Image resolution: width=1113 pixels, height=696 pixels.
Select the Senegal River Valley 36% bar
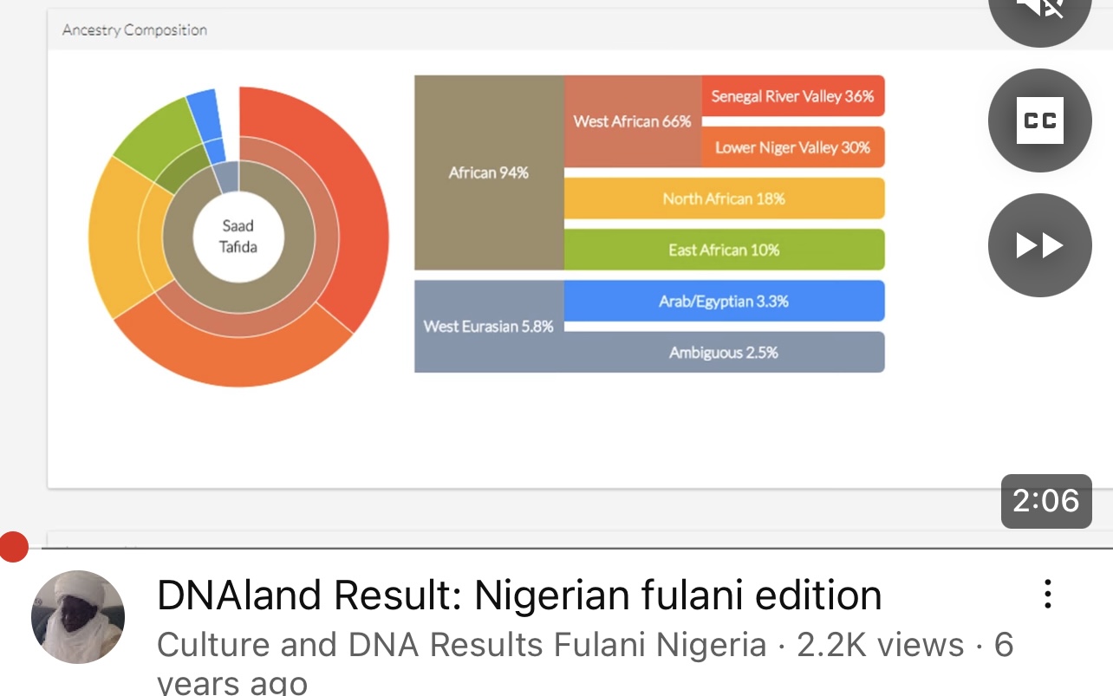click(793, 96)
